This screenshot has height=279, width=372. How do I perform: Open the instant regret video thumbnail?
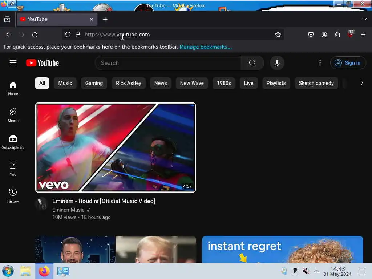pos(282,249)
